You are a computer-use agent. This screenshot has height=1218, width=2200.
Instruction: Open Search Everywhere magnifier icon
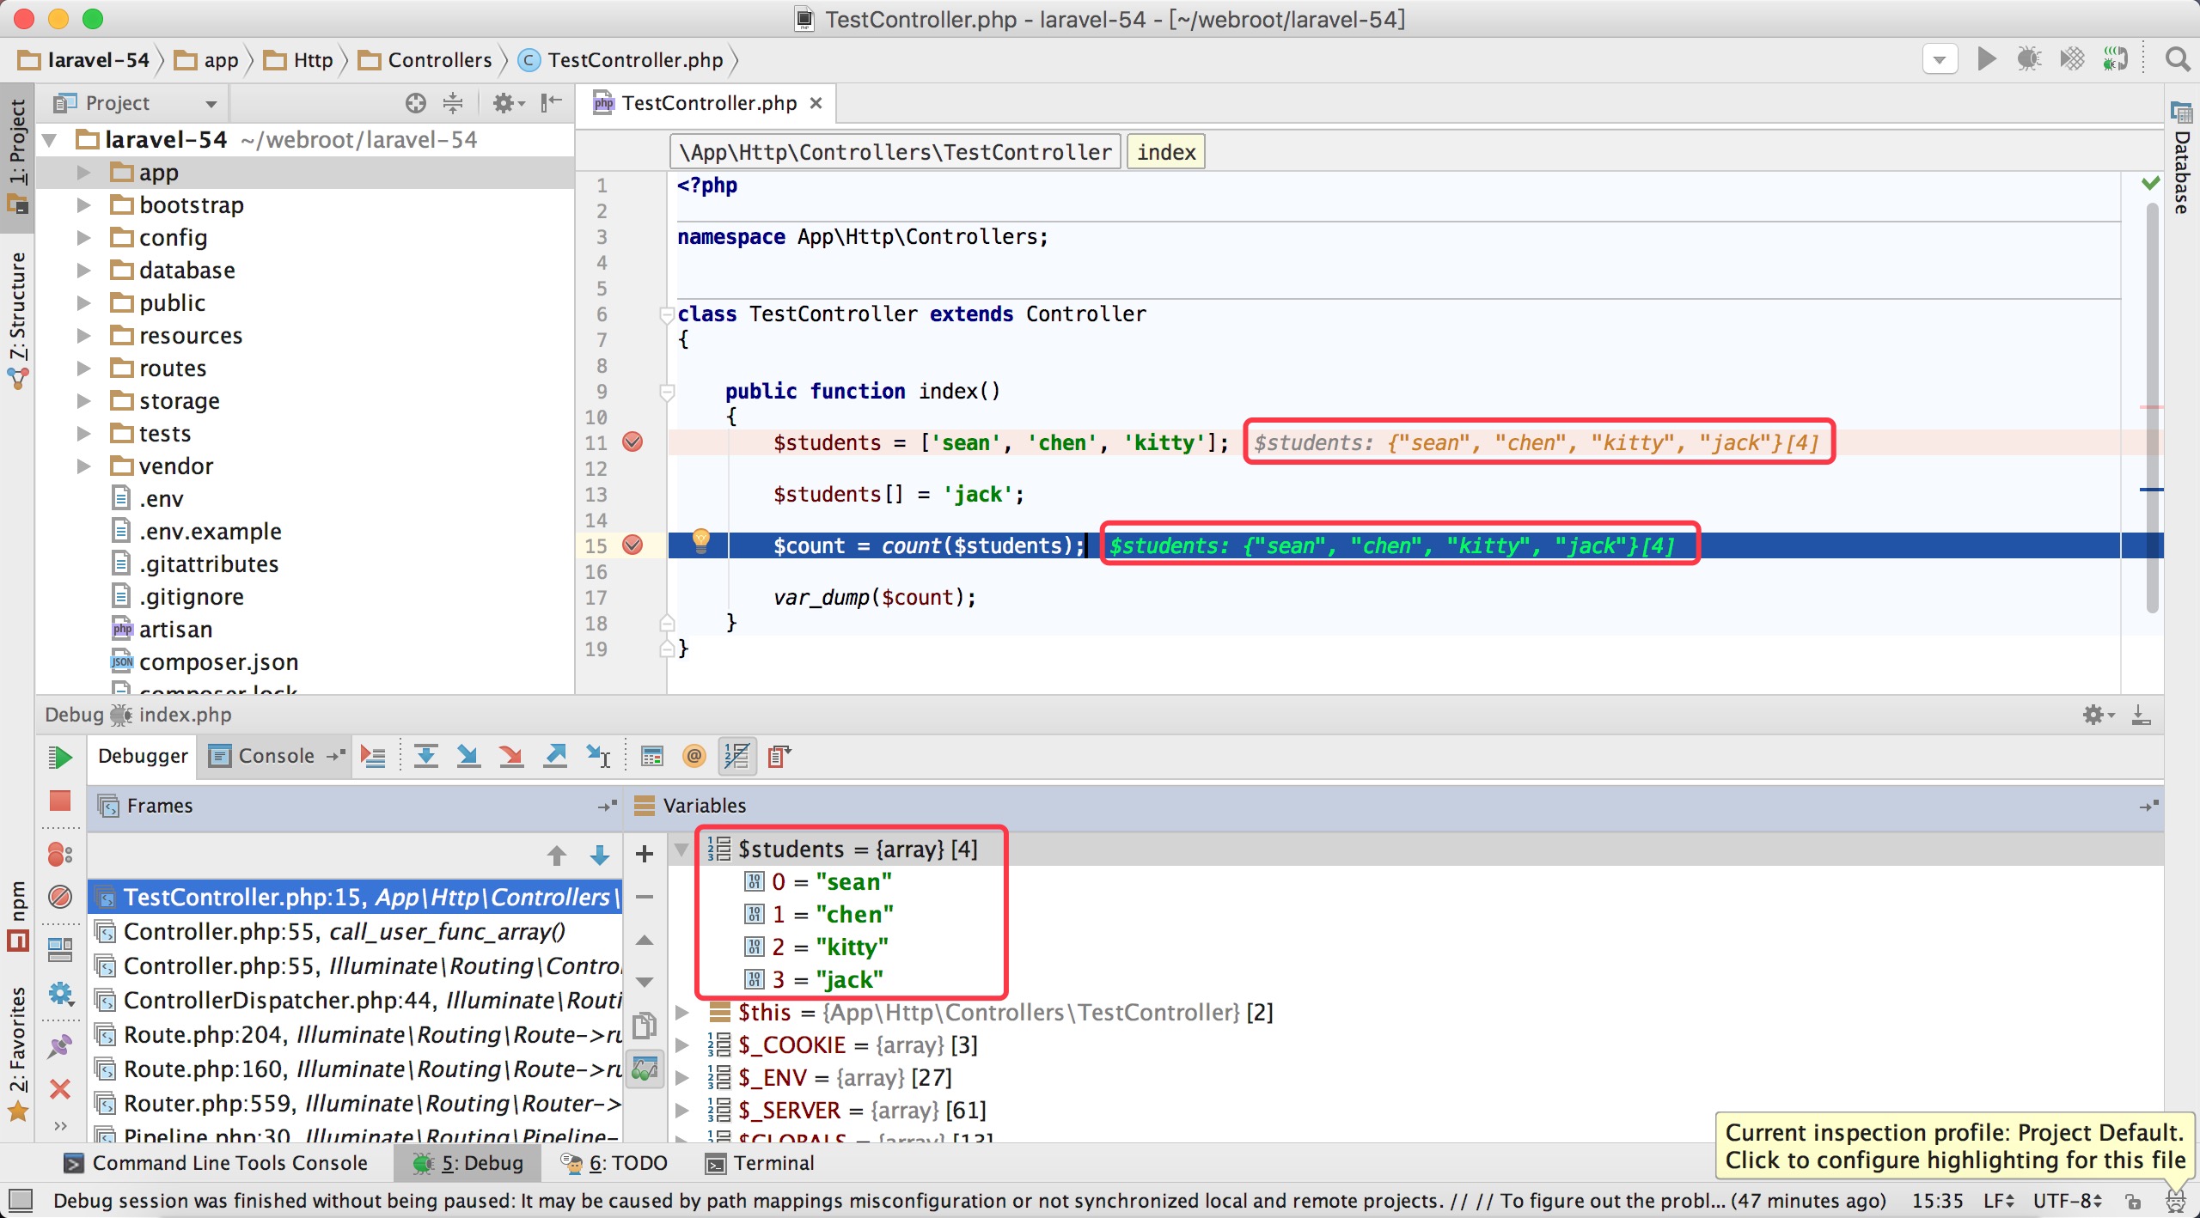click(2177, 59)
